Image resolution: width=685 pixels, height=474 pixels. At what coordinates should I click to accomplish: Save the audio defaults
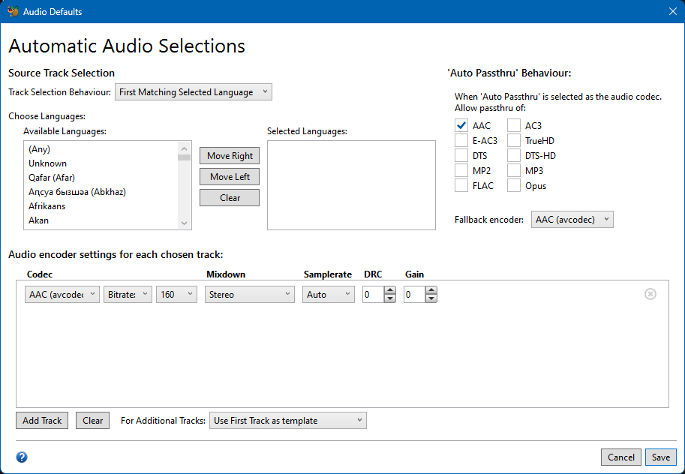[x=660, y=457]
